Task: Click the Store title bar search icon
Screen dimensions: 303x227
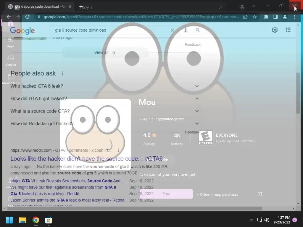Action: click(221, 7)
